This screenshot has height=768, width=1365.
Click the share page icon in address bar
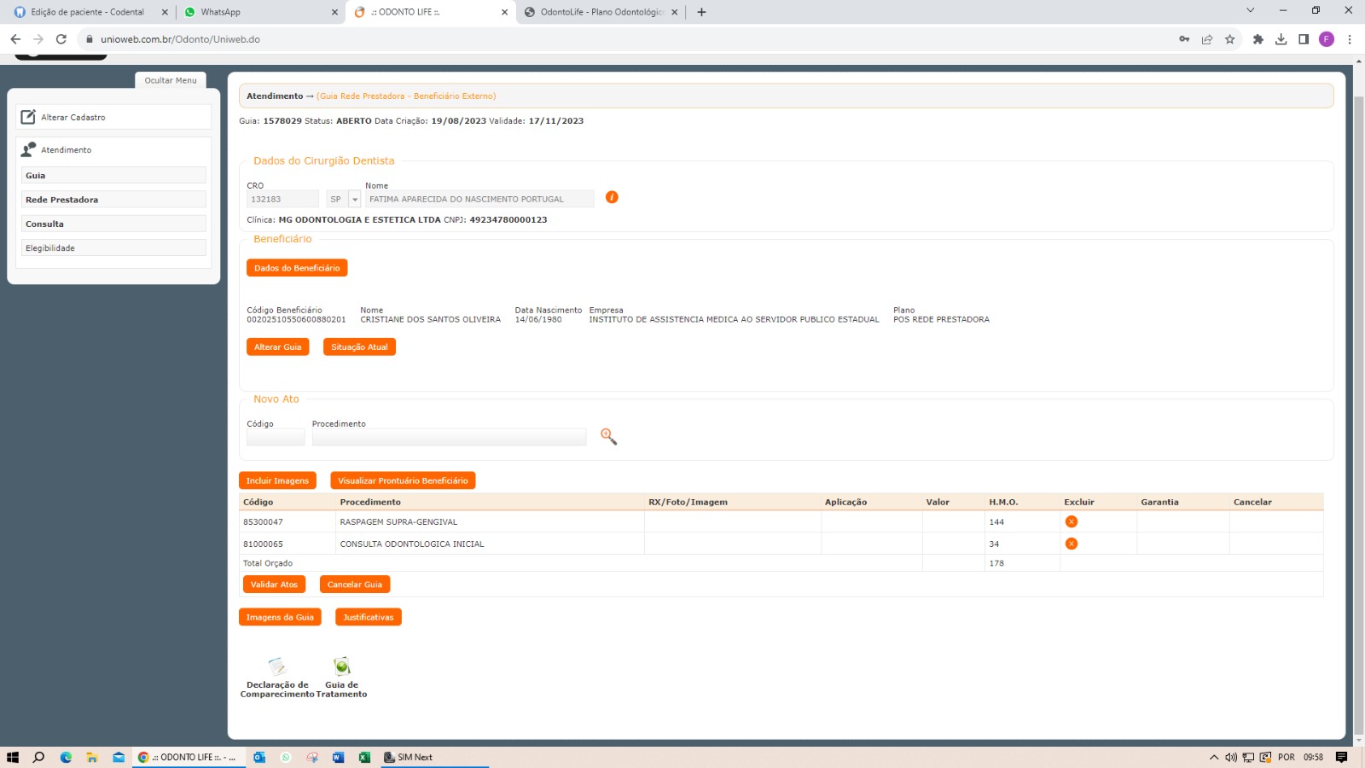point(1207,39)
